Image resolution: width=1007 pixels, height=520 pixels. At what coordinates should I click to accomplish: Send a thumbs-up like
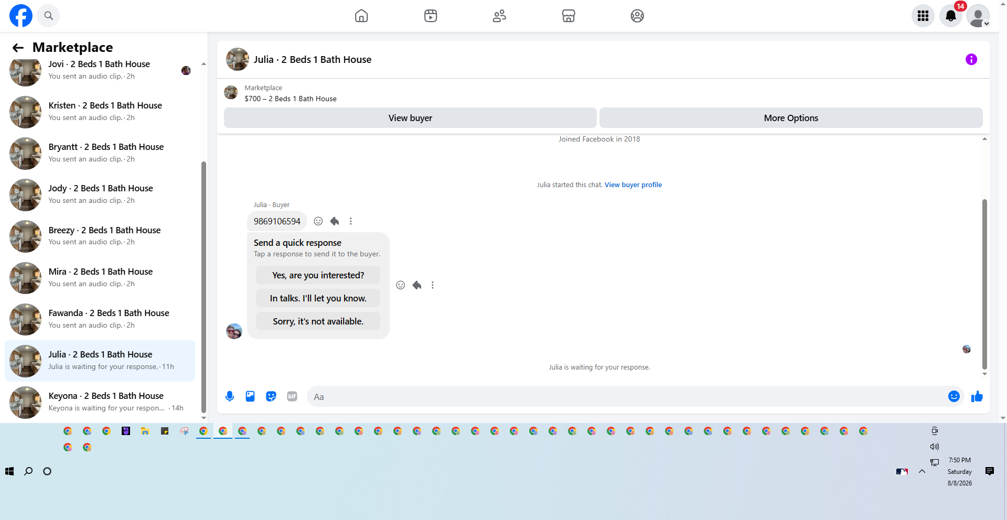977,396
